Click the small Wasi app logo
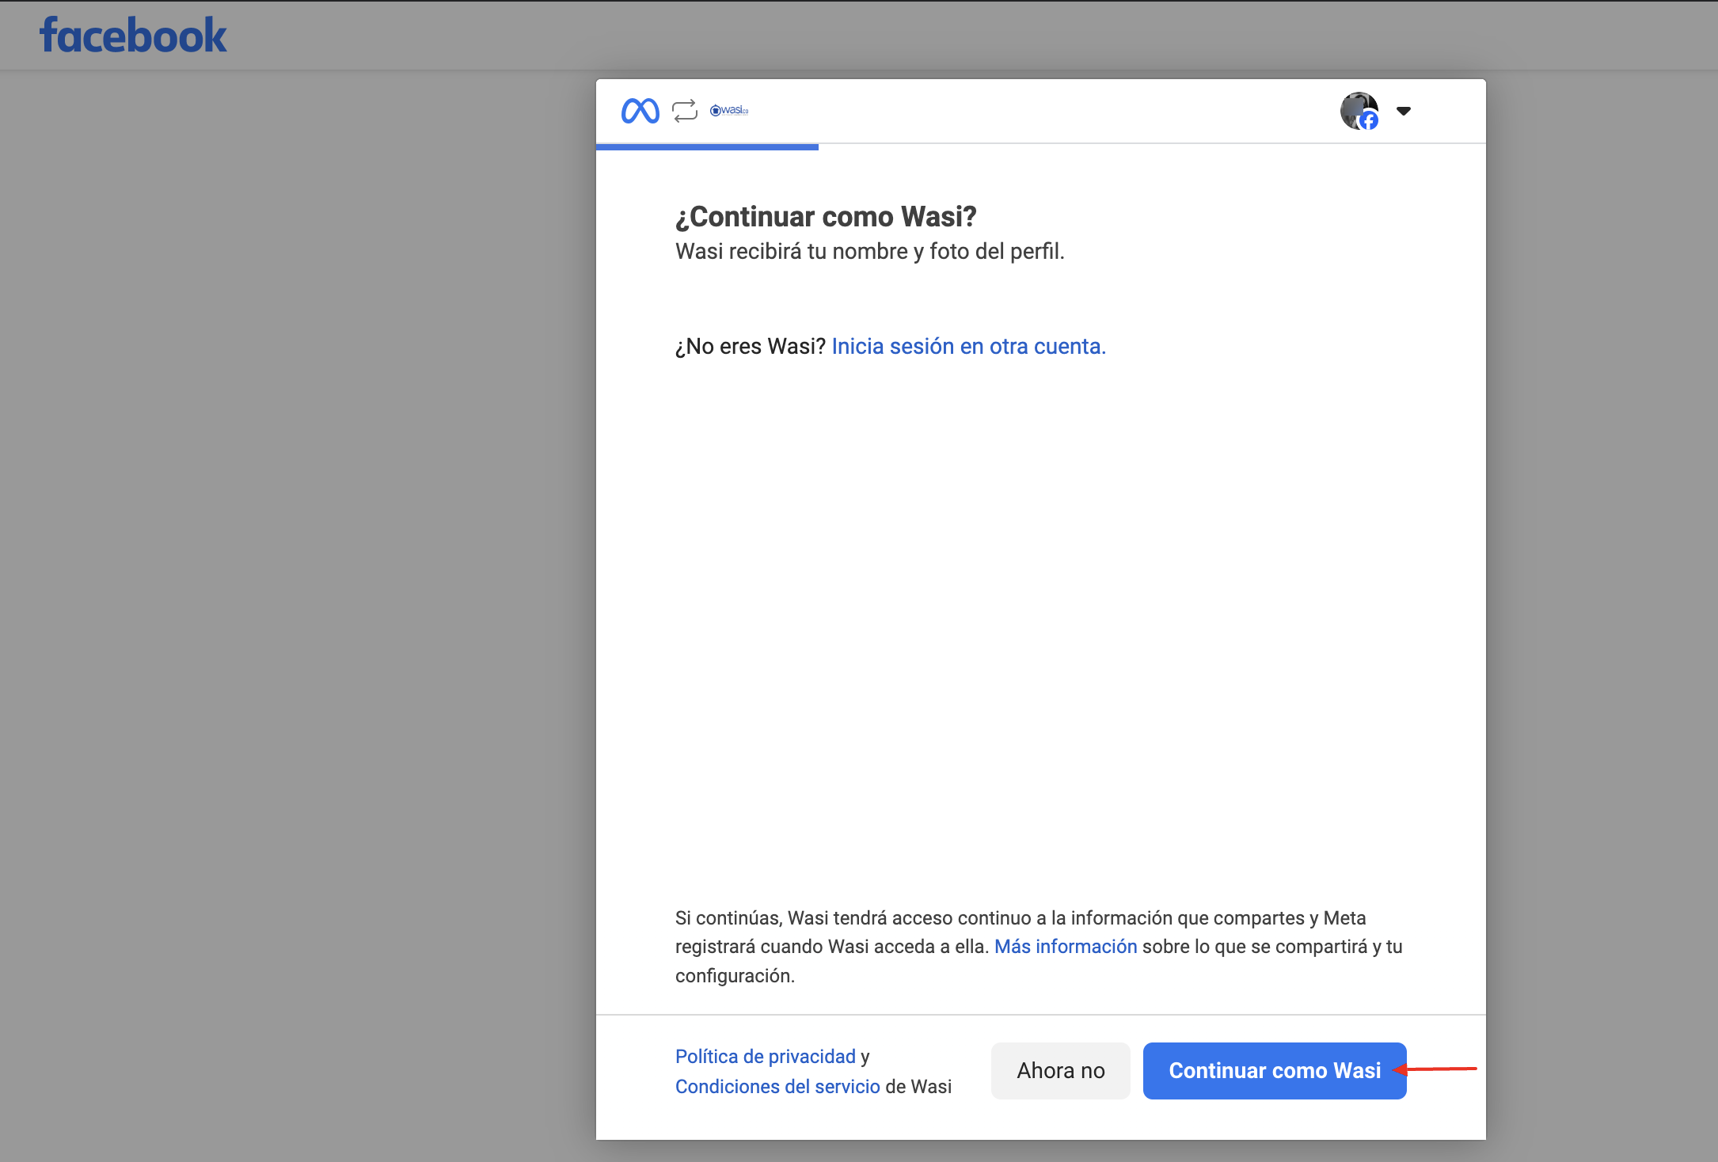This screenshot has width=1718, height=1162. point(729,110)
